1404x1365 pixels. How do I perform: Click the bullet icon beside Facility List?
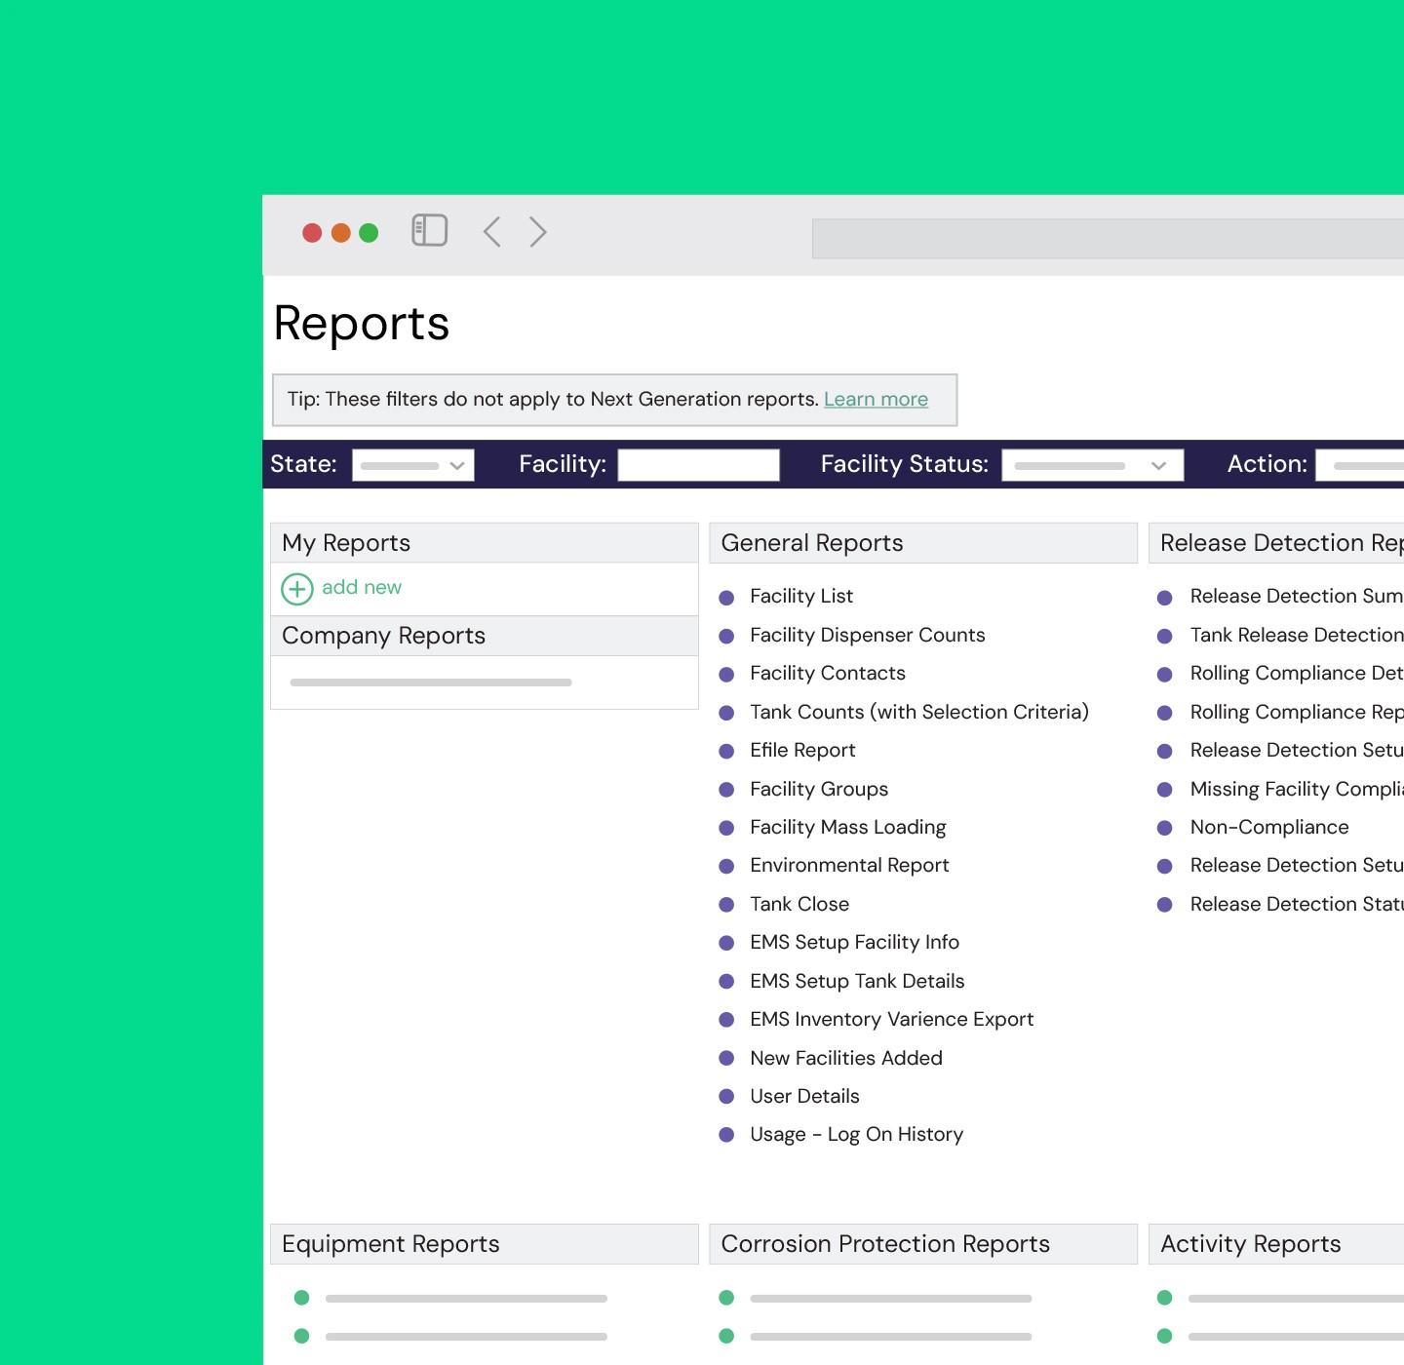click(726, 598)
